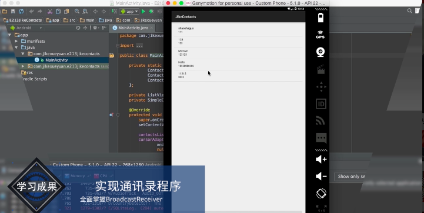Tap the shaoshagua contact entry
The image size is (424, 213).
[x=238, y=30]
